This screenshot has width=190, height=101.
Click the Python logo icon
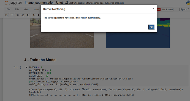pos(188,3)
